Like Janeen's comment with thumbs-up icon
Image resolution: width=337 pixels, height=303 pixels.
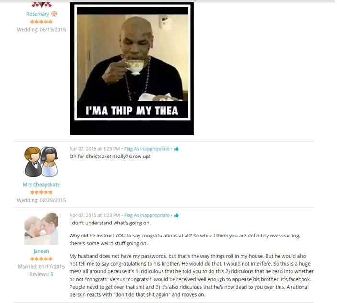[x=176, y=215]
